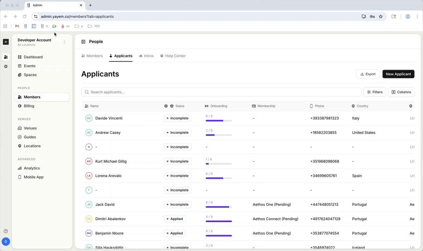Open the Columns chooser
This screenshot has width=423, height=251.
(401, 92)
